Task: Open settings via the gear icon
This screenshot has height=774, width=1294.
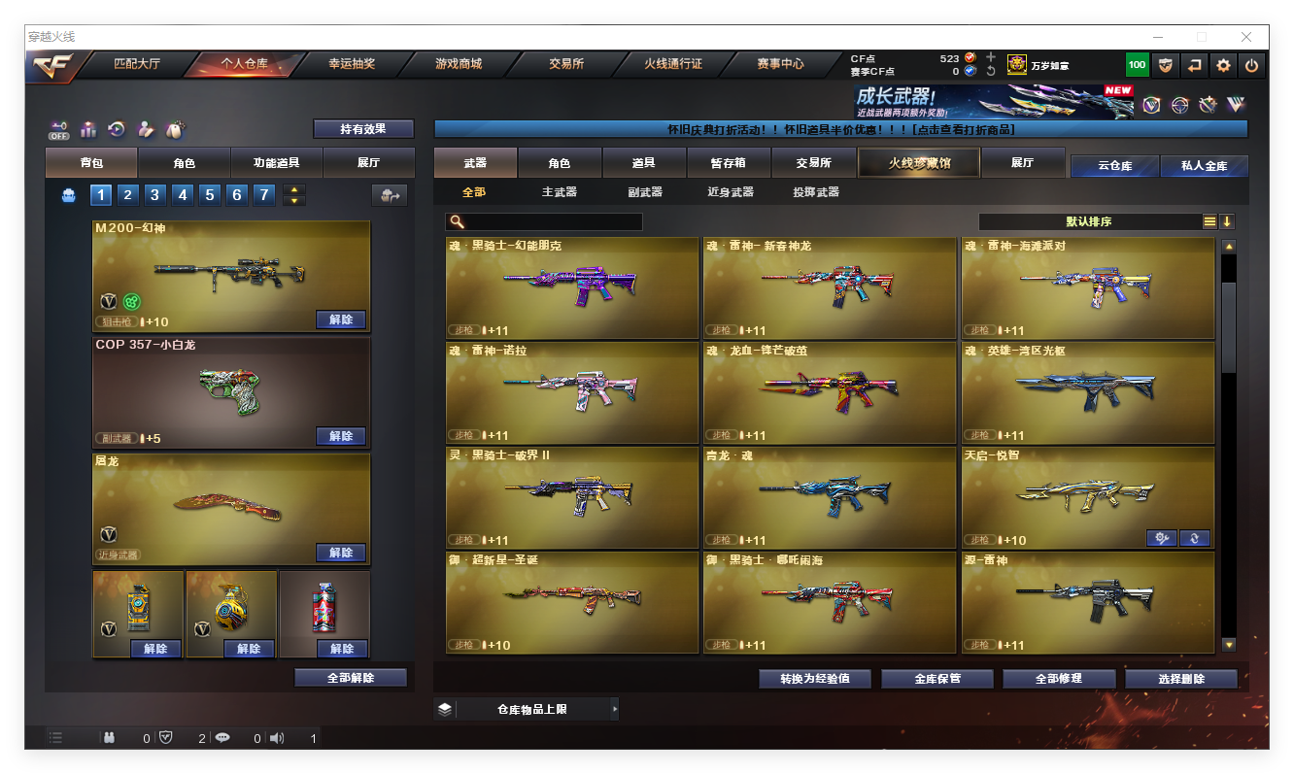Action: [x=1223, y=65]
